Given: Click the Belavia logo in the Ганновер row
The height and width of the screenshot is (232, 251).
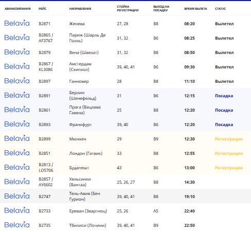Looking at the screenshot, I should (x=17, y=81).
